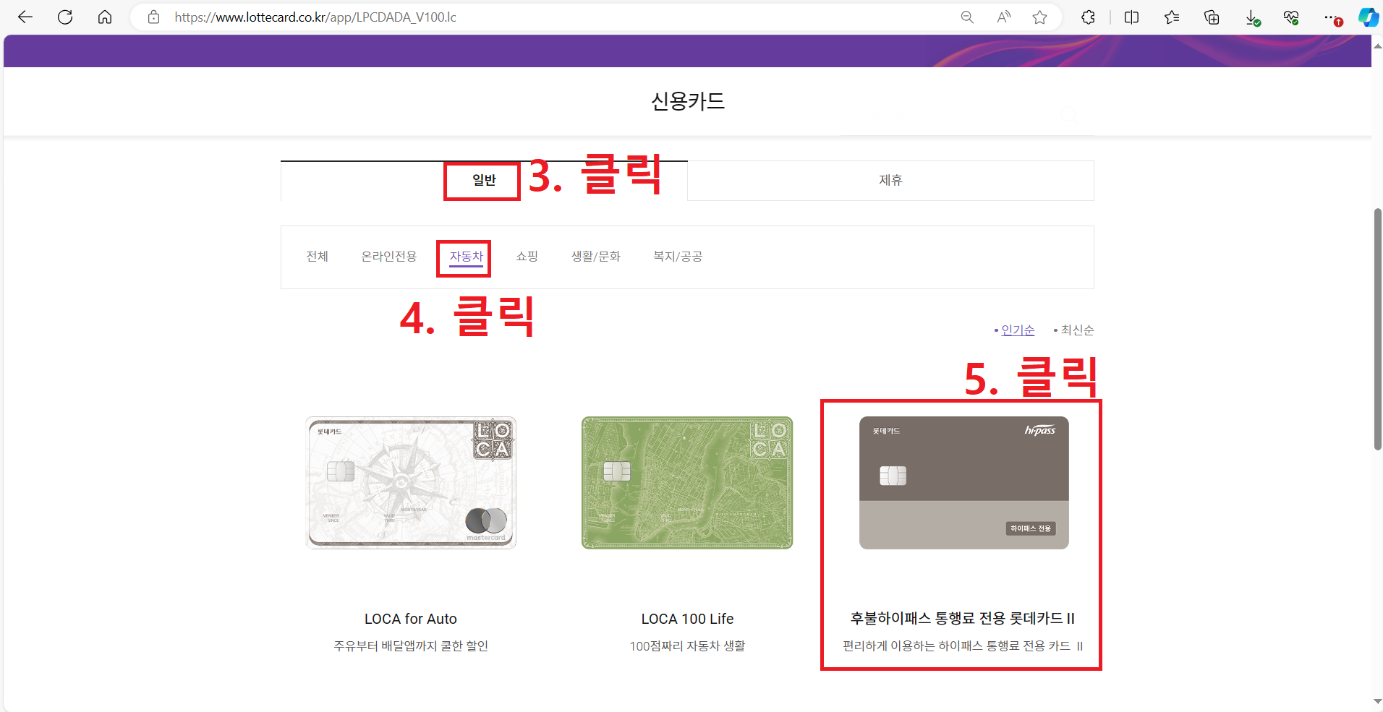
Task: Click the scrollbar up arrow
Action: (x=1377, y=46)
